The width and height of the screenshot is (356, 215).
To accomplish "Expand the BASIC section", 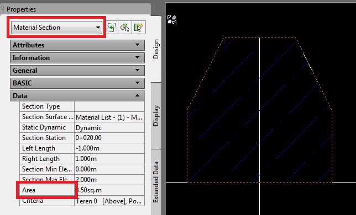I will [x=77, y=83].
